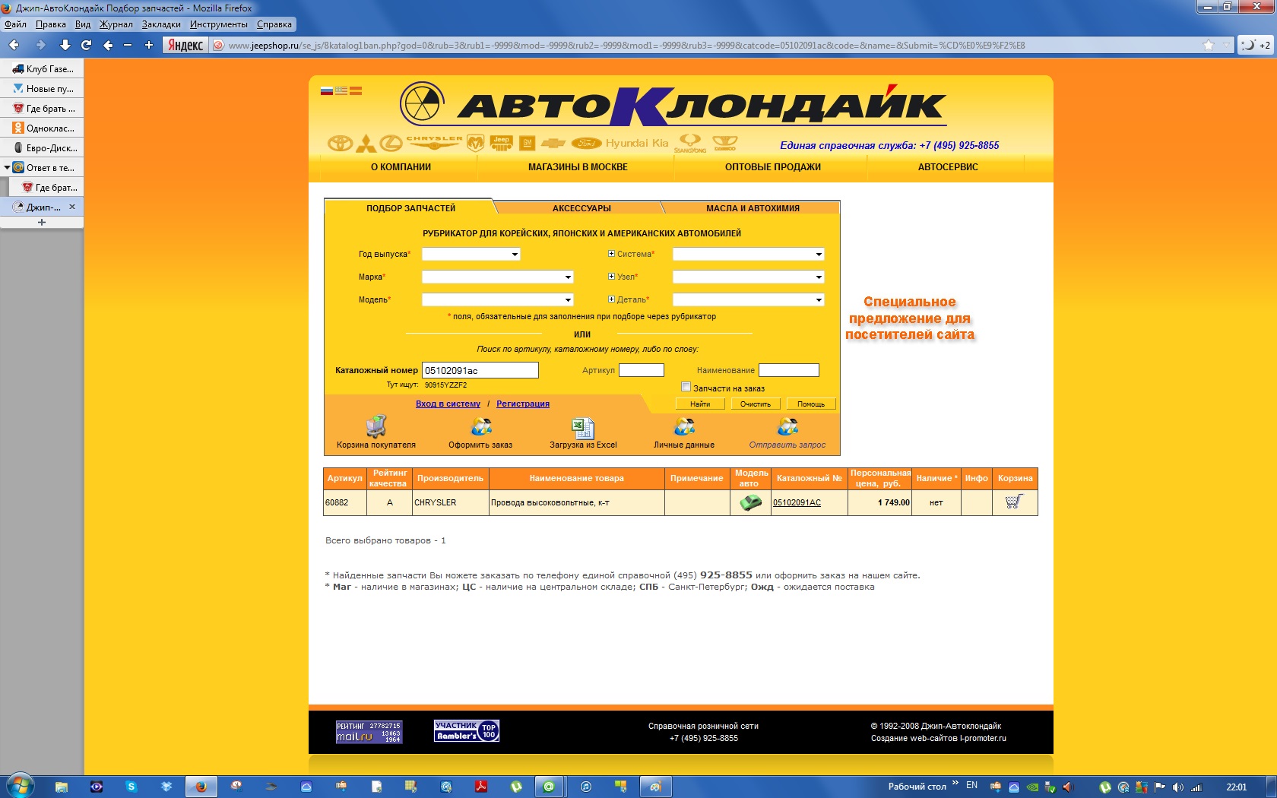Open the Личные данные icon
1277x798 pixels.
[x=684, y=427]
